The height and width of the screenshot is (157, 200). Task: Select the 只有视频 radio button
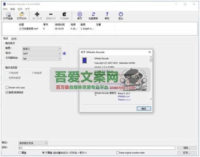7,73
